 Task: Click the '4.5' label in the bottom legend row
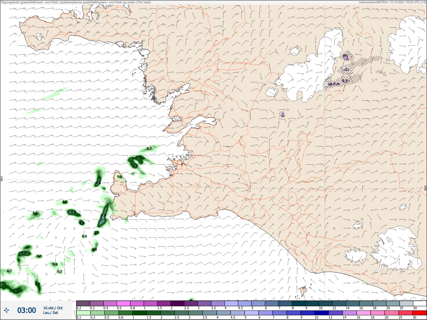pyautogui.click(x=233, y=317)
